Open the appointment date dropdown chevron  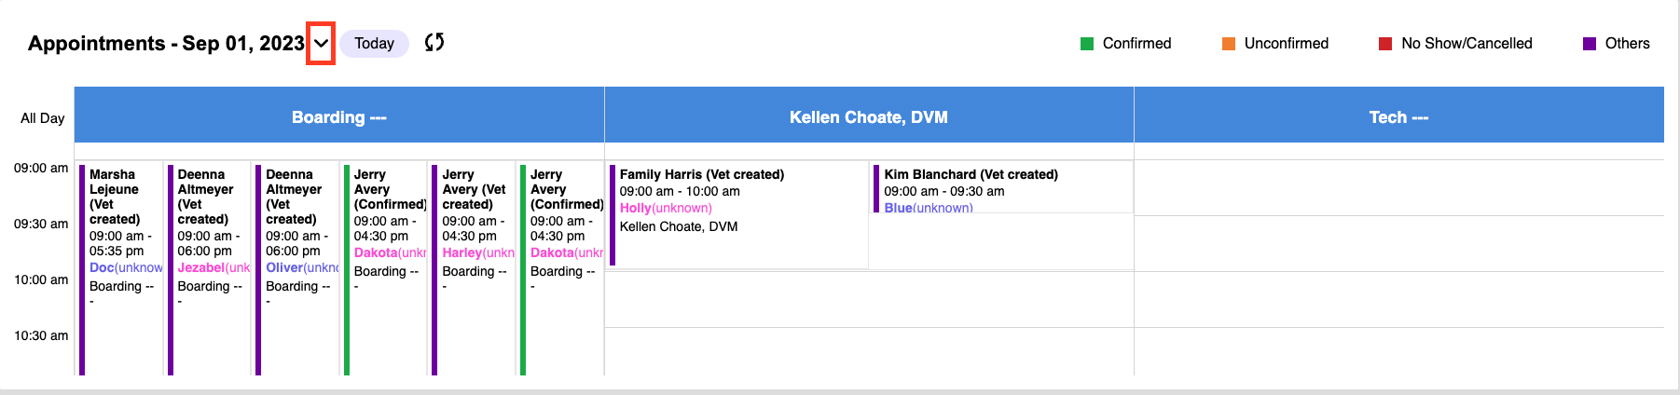point(321,44)
